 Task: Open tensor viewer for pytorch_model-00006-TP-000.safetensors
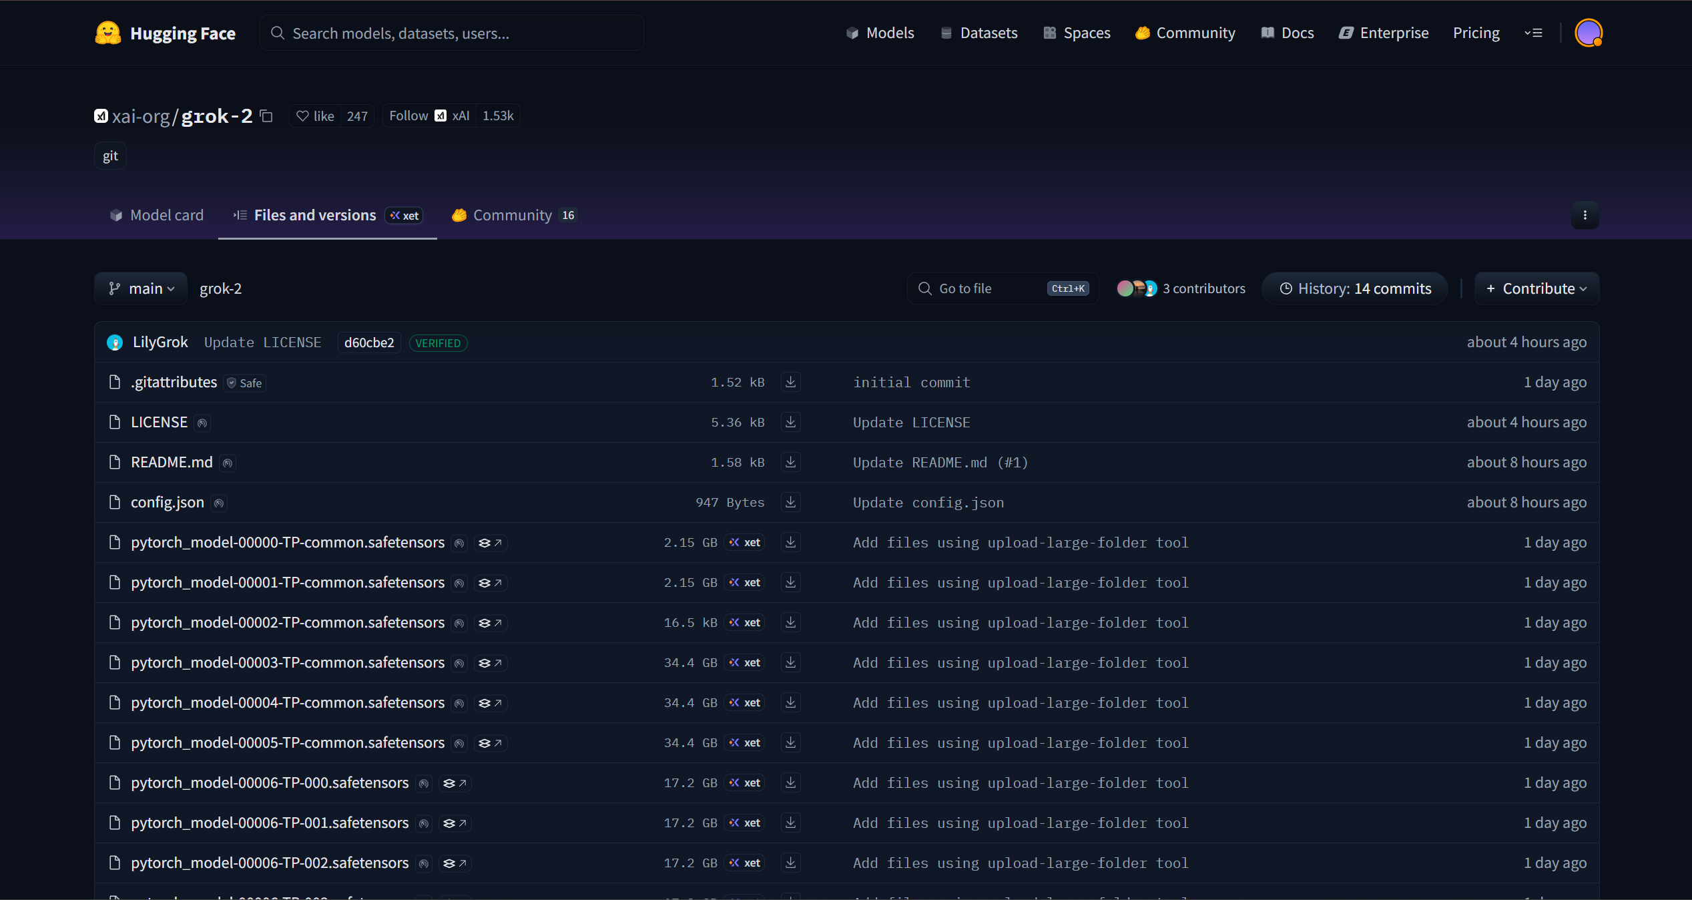(455, 783)
